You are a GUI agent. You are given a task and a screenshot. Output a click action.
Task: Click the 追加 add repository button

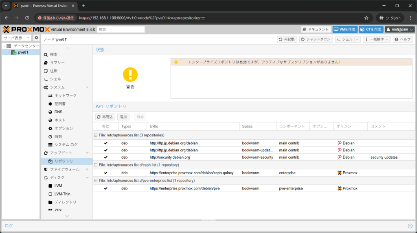click(x=123, y=117)
